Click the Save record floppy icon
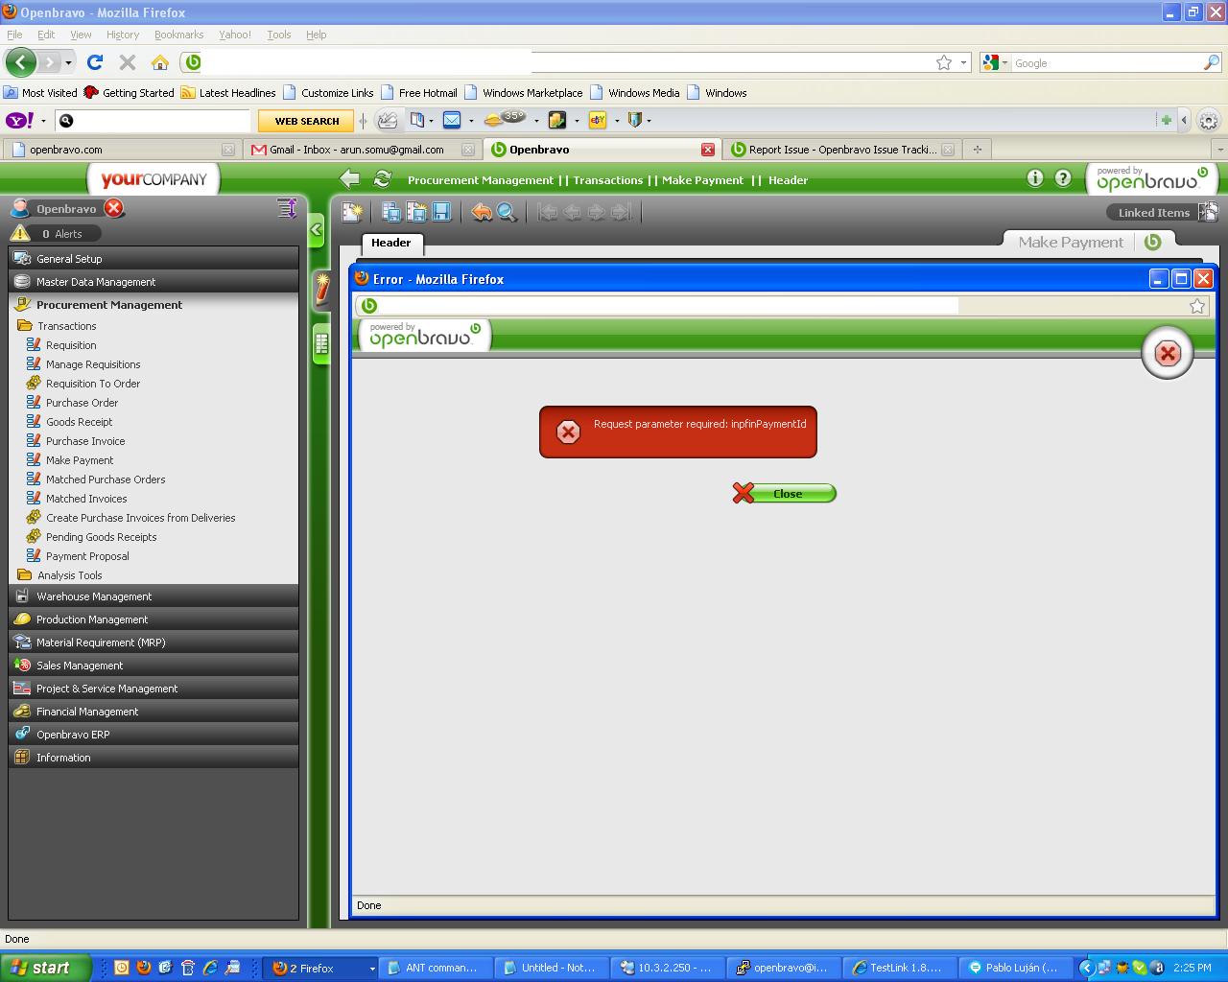 click(x=441, y=213)
